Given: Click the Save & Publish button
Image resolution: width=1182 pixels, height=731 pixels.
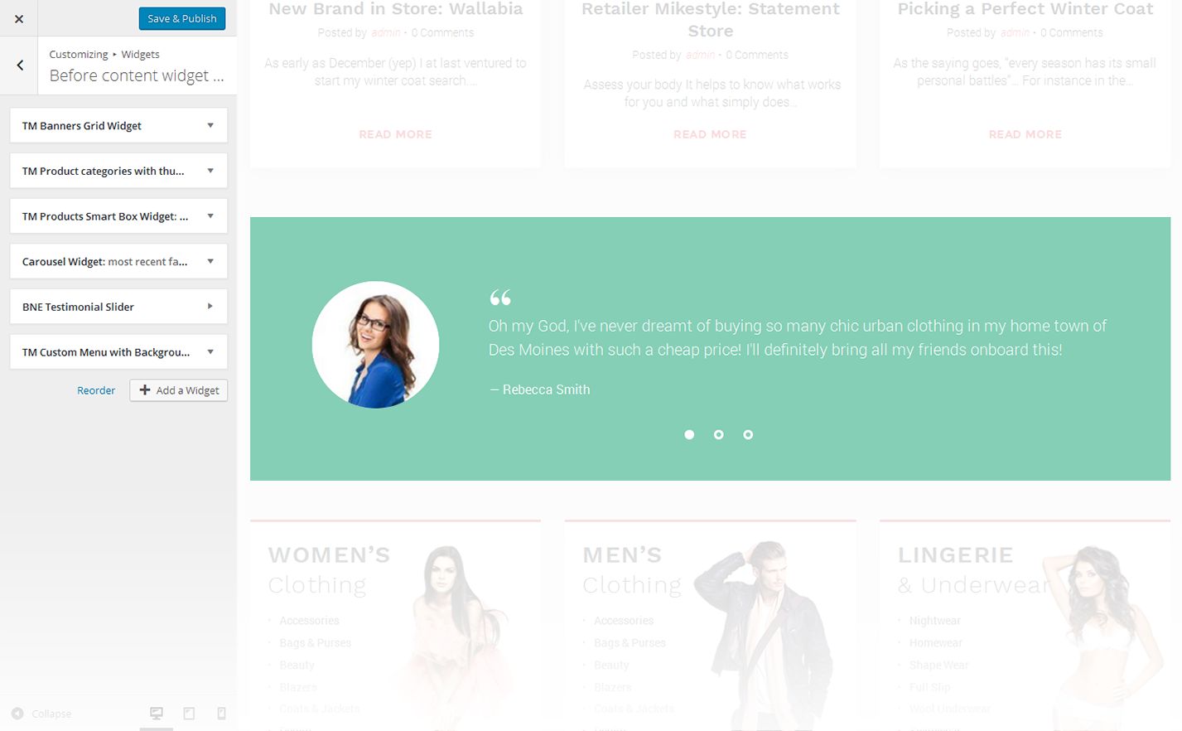Looking at the screenshot, I should pyautogui.click(x=181, y=18).
